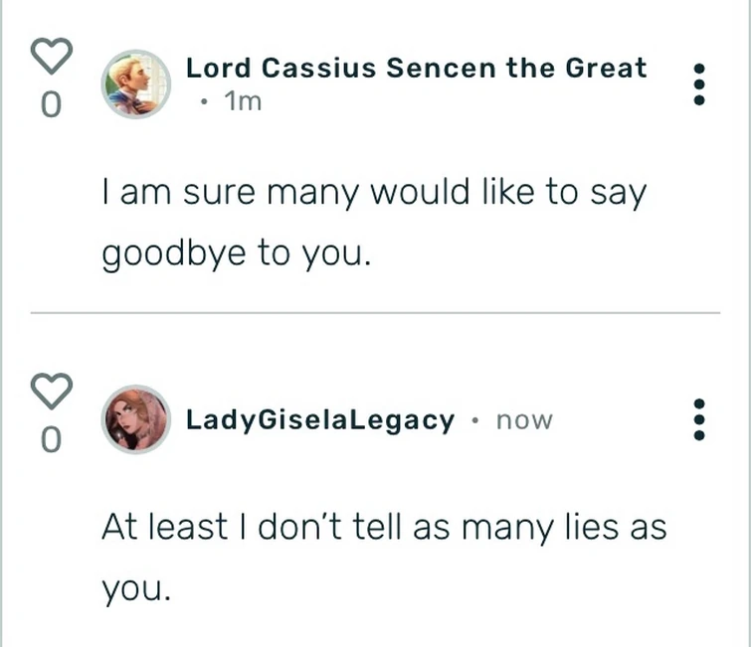Open the Lord Cassius Sencen the Great profile name
751x647 pixels.
[x=416, y=69]
